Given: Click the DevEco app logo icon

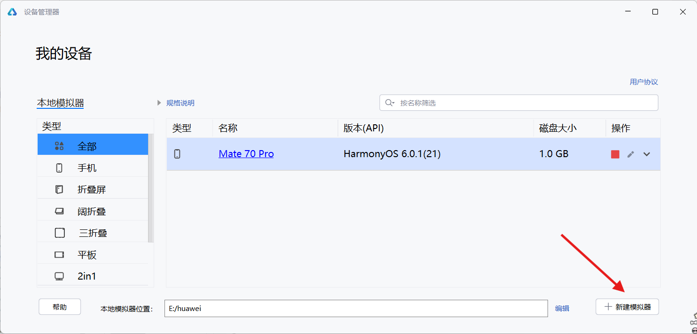Looking at the screenshot, I should click(12, 12).
